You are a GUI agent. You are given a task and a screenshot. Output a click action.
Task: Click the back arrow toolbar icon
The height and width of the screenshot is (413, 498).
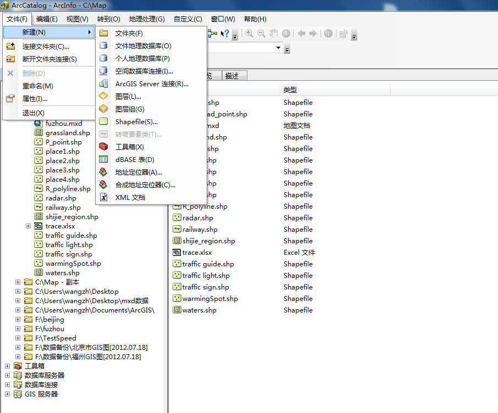(301, 34)
